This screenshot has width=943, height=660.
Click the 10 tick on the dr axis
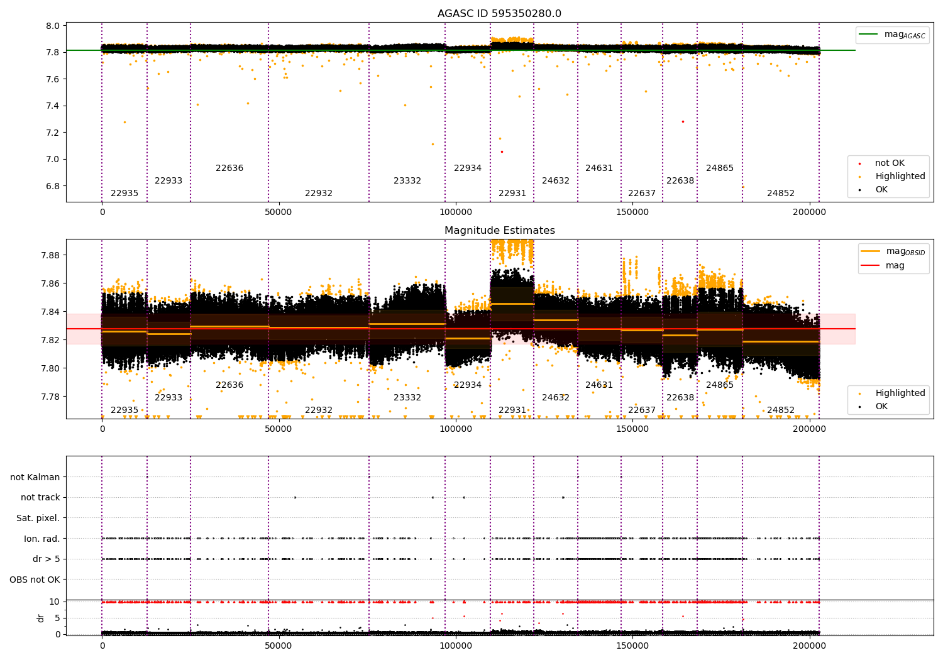coord(55,602)
